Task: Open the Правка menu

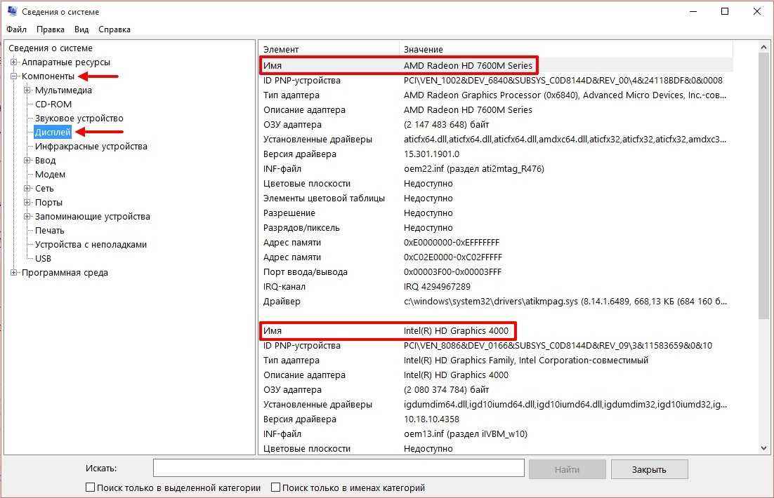Action: [51, 29]
